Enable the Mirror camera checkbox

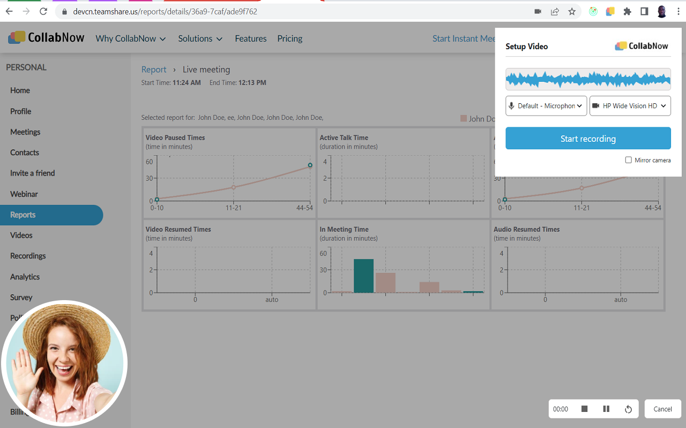629,160
